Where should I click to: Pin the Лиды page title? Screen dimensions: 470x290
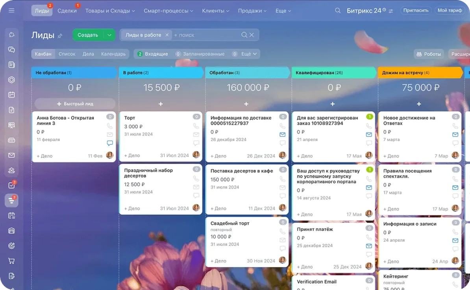(60, 36)
